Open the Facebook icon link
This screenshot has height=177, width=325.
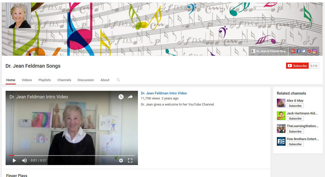[299, 51]
